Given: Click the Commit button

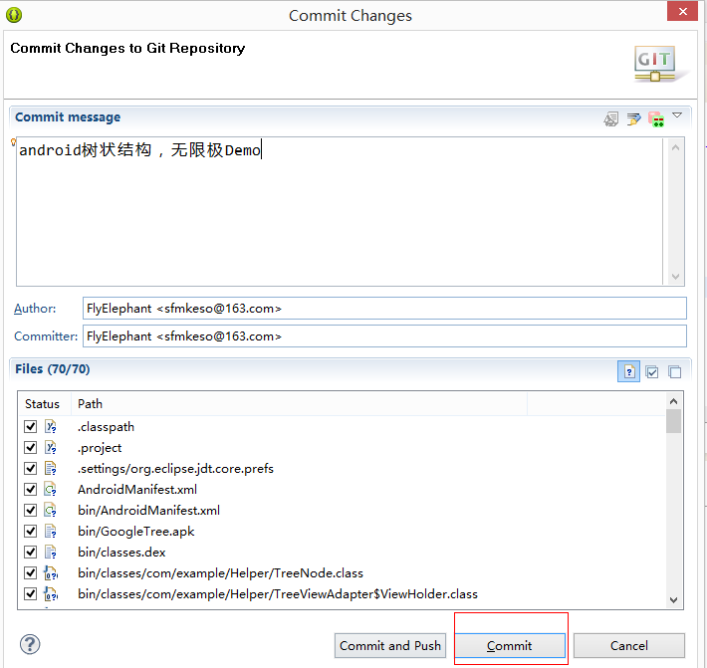Looking at the screenshot, I should tap(510, 645).
